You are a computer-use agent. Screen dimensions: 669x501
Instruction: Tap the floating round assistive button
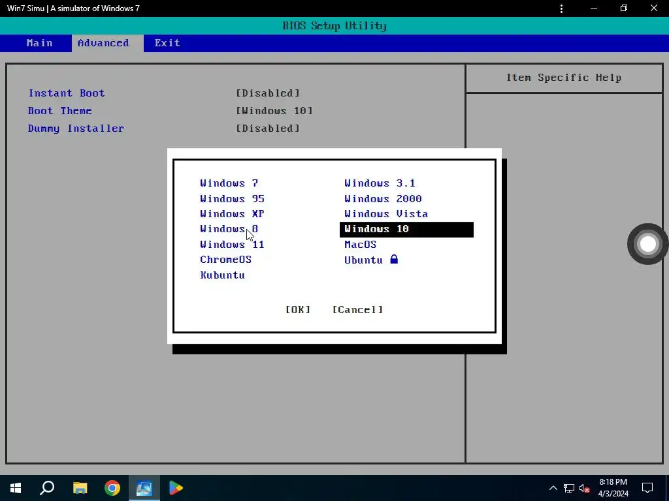(647, 244)
